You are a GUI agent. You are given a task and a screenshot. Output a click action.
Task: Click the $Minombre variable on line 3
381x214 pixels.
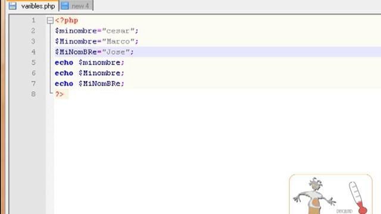(76, 42)
